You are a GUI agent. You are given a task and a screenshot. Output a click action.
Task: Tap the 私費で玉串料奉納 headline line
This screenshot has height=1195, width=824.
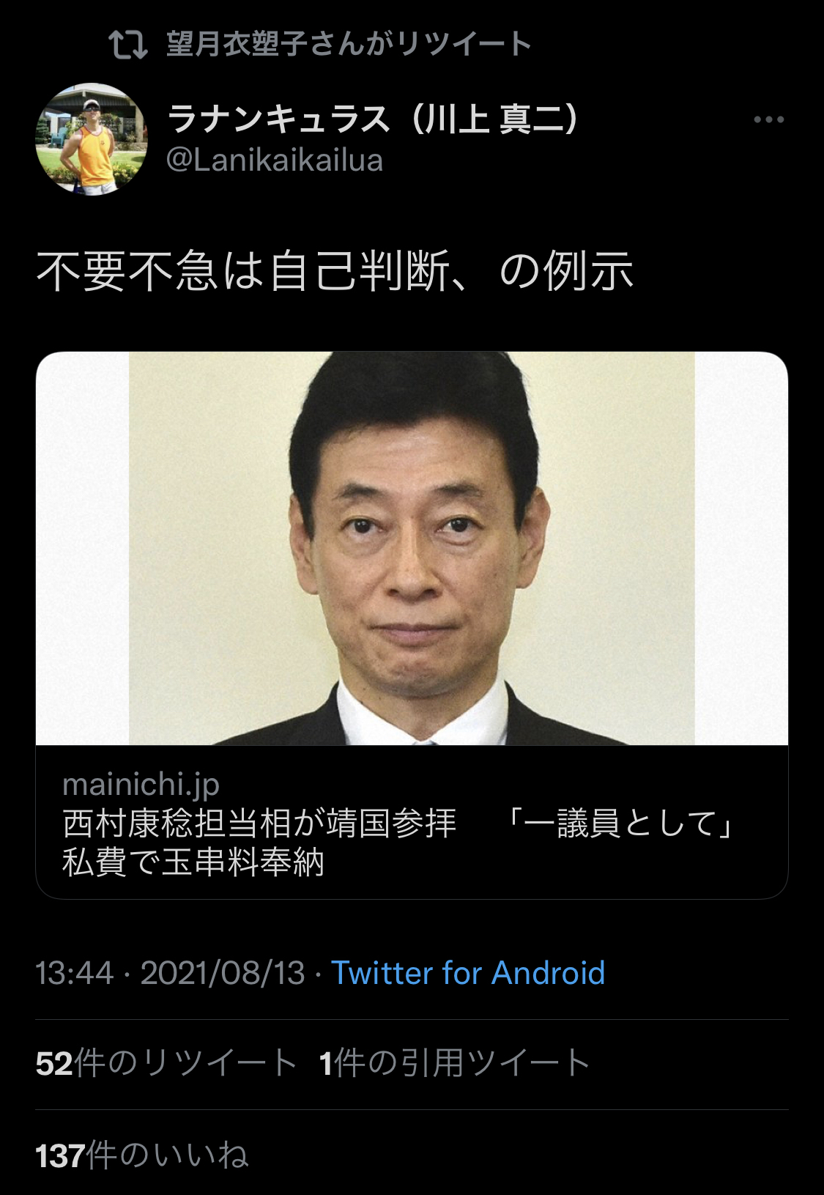[193, 862]
